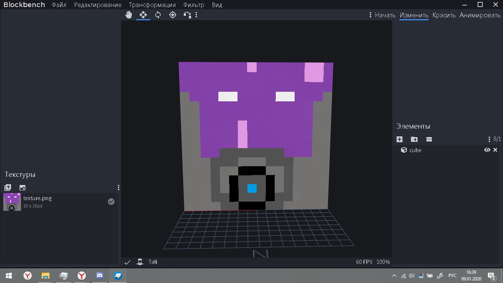The image size is (503, 283).
Task: Create a new blank texture icon
Action: (22, 188)
